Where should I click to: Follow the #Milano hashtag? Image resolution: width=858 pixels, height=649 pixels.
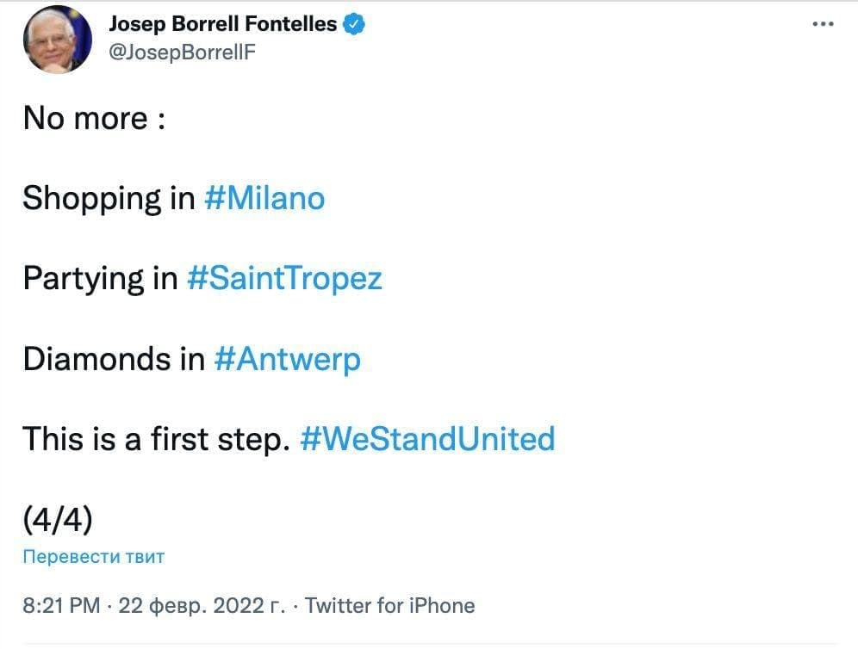(x=264, y=199)
